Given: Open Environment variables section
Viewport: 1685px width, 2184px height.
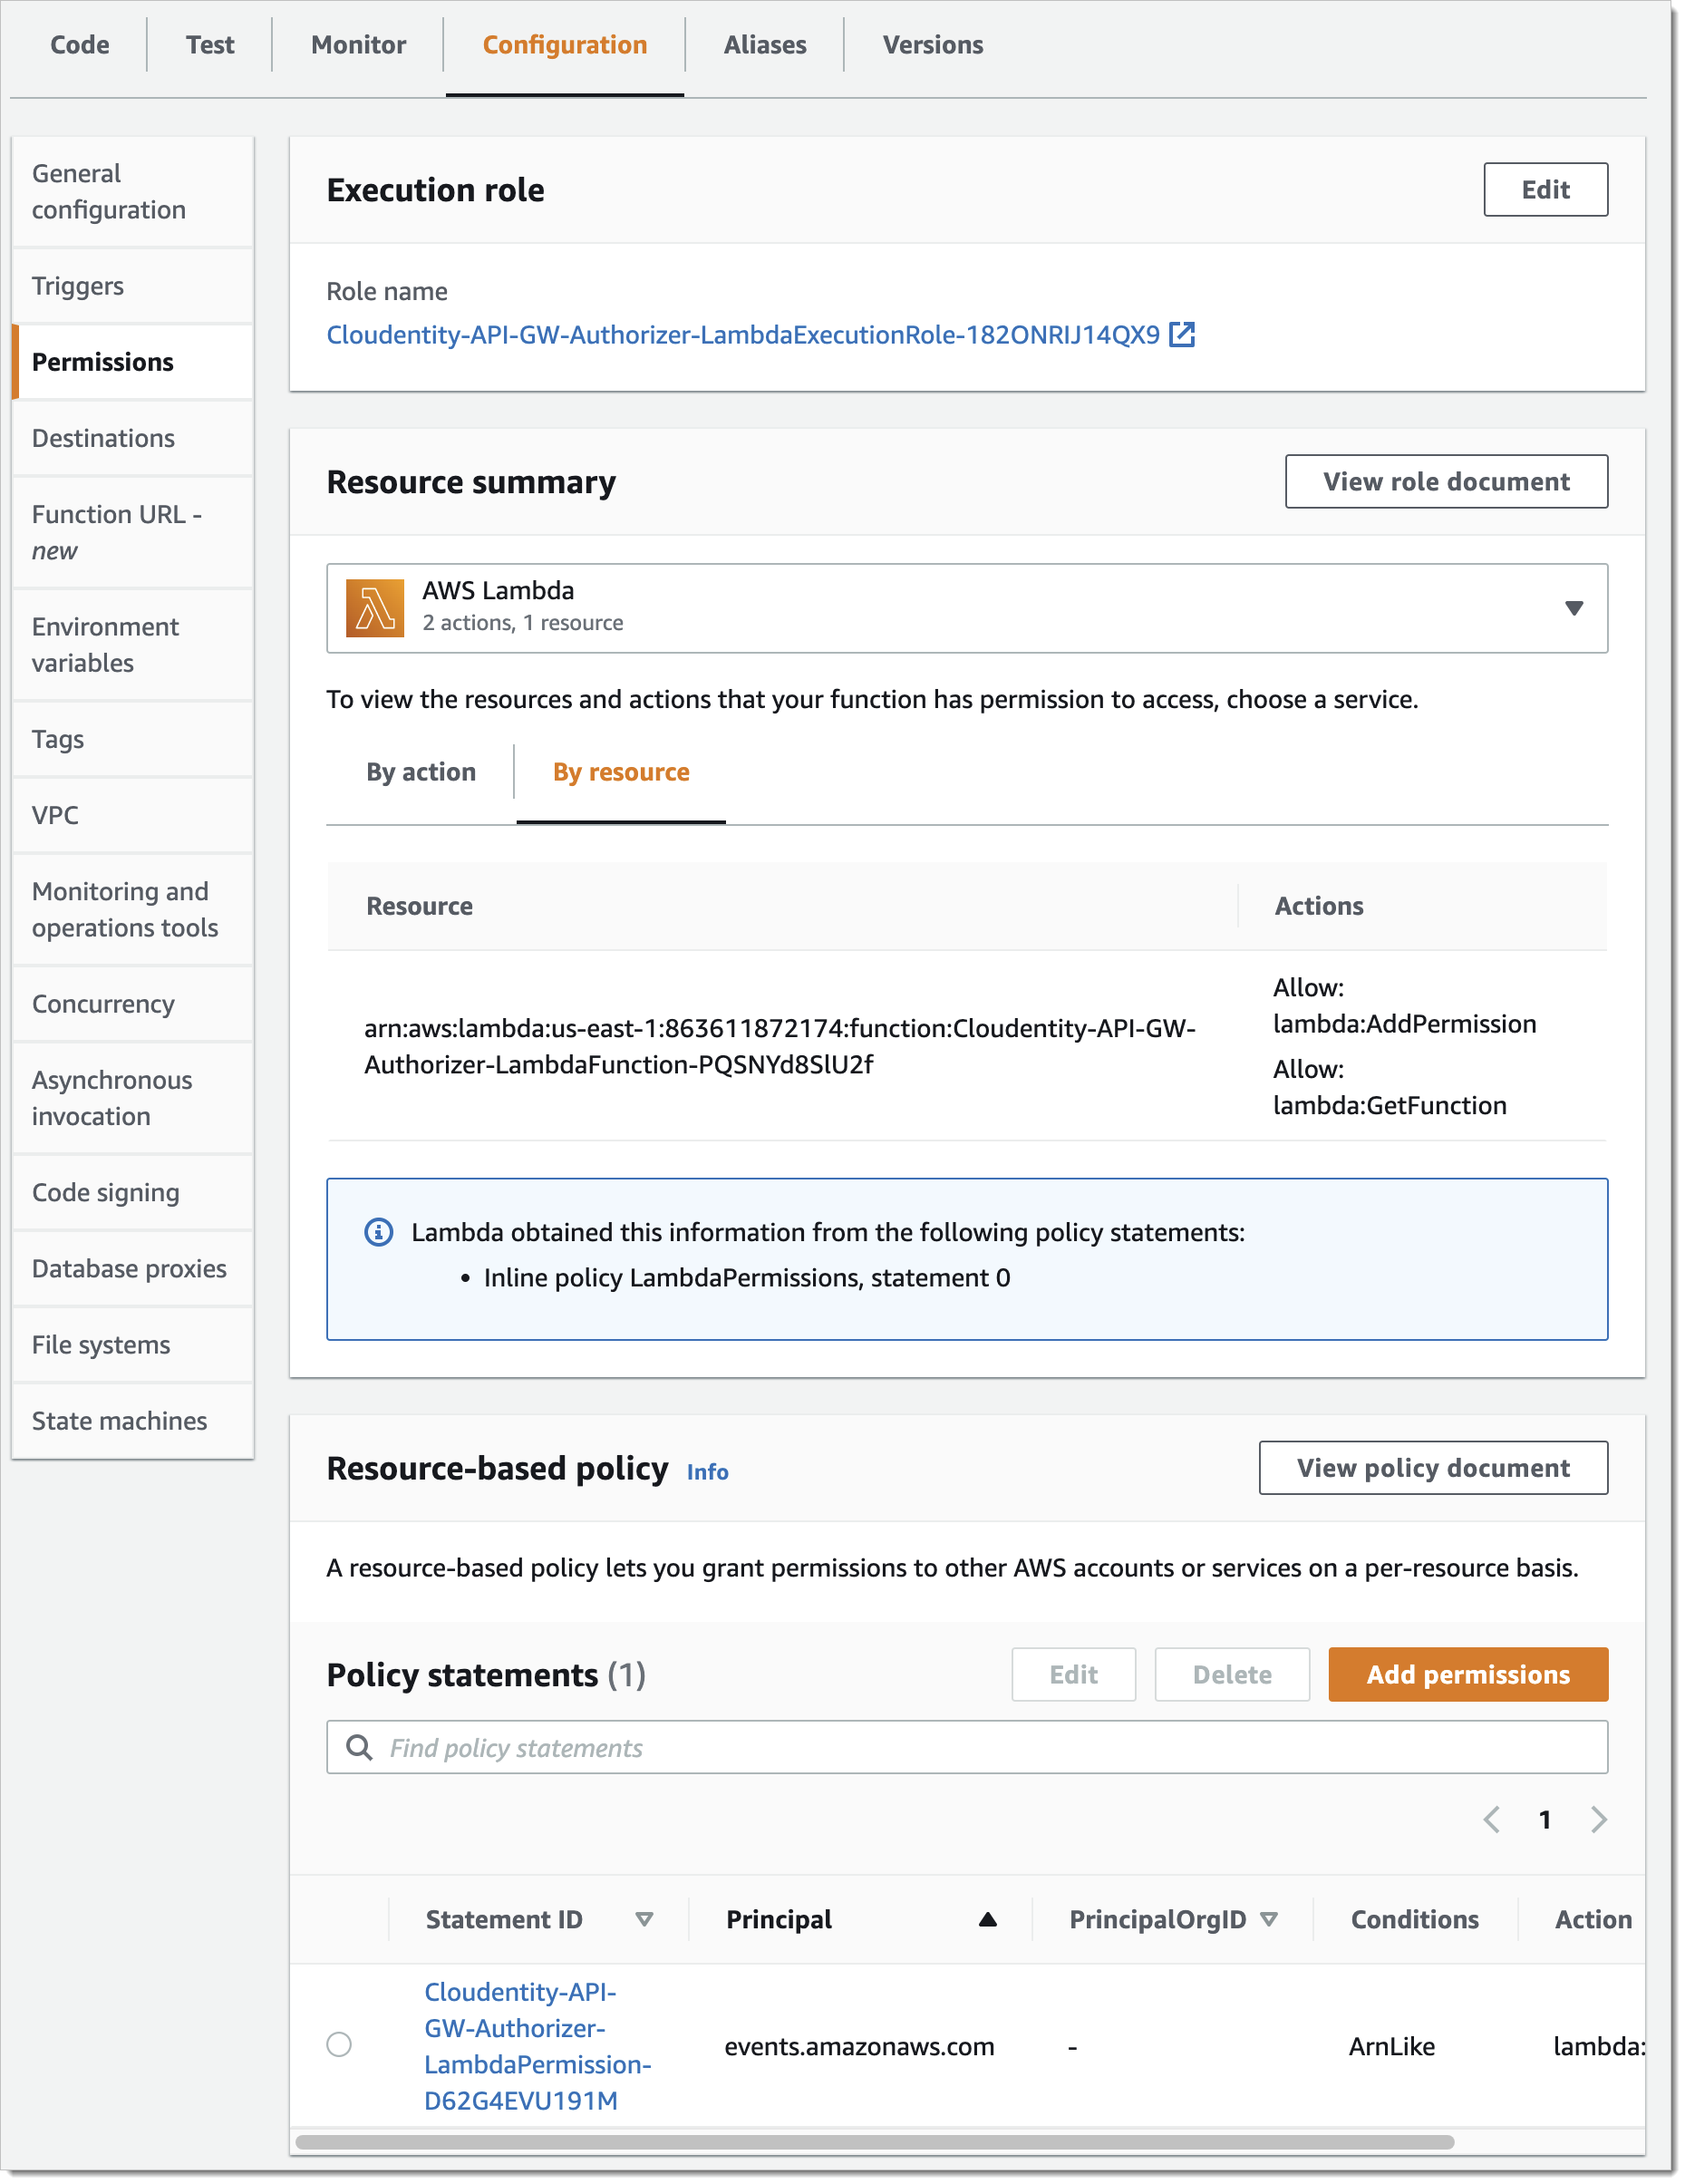Looking at the screenshot, I should point(134,645).
